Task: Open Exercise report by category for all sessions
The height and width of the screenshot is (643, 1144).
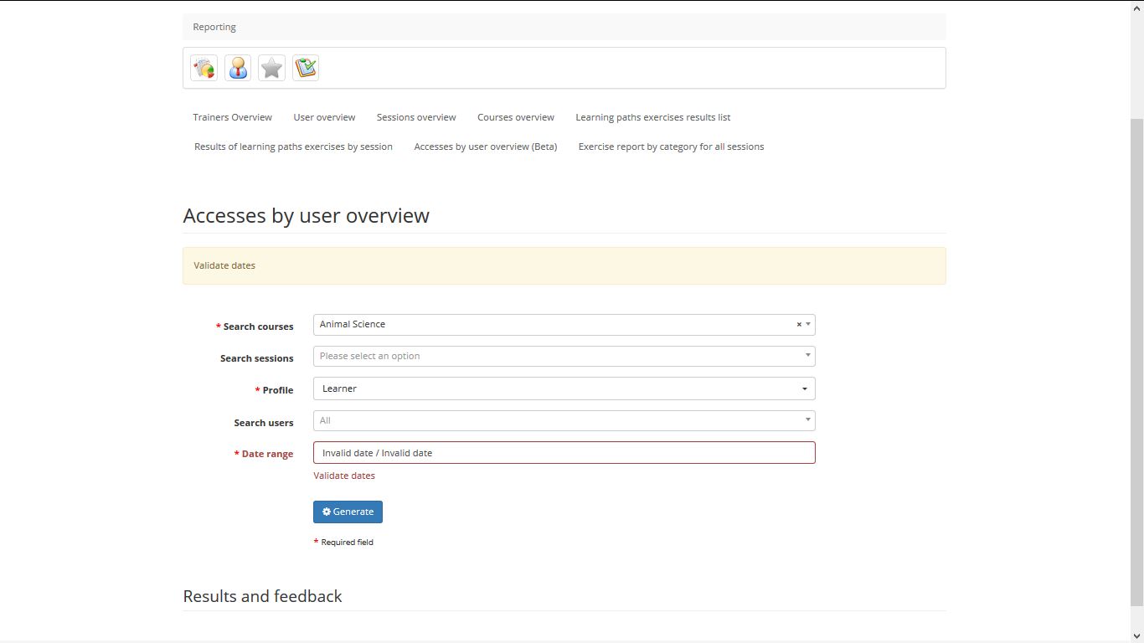Action: click(671, 147)
